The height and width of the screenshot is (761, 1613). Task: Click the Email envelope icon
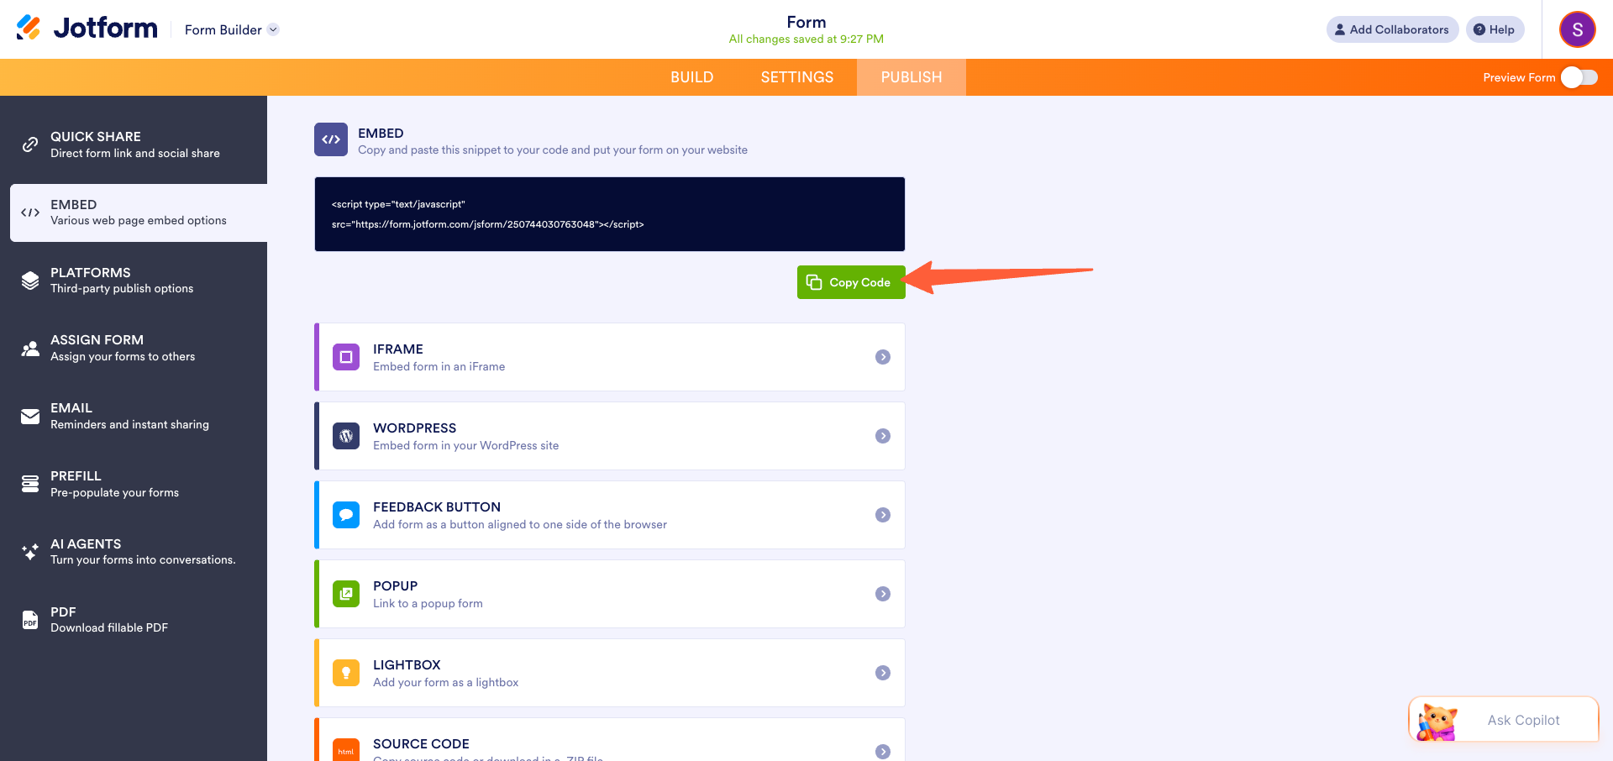[x=30, y=417]
